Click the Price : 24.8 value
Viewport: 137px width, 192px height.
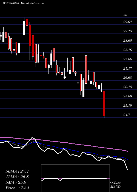point(17,188)
